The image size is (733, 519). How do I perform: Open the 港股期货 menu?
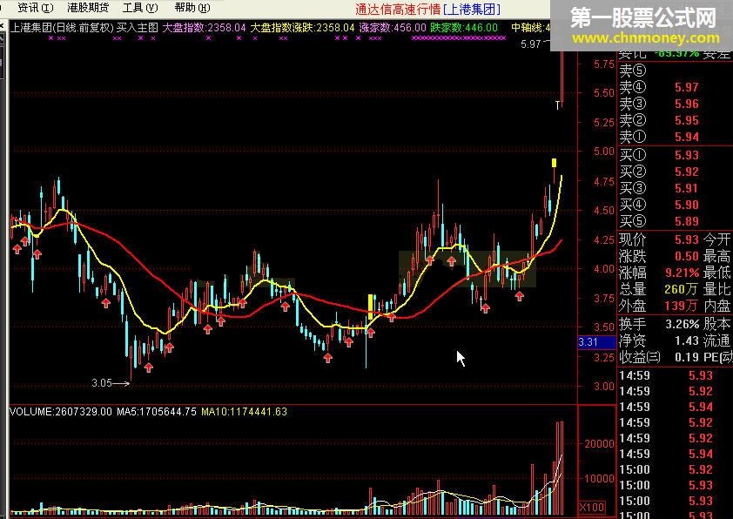point(88,8)
